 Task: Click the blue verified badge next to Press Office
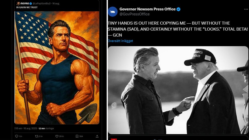coord(179,9)
